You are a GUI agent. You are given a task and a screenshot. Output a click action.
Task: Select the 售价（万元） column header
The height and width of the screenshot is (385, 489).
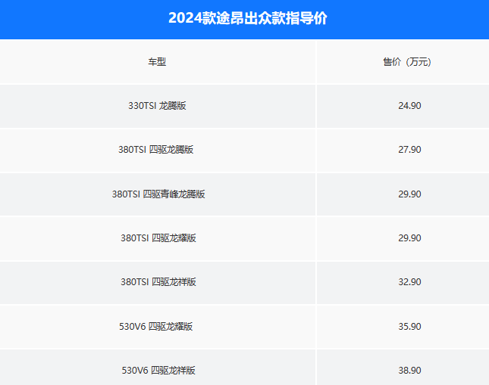[407, 62]
